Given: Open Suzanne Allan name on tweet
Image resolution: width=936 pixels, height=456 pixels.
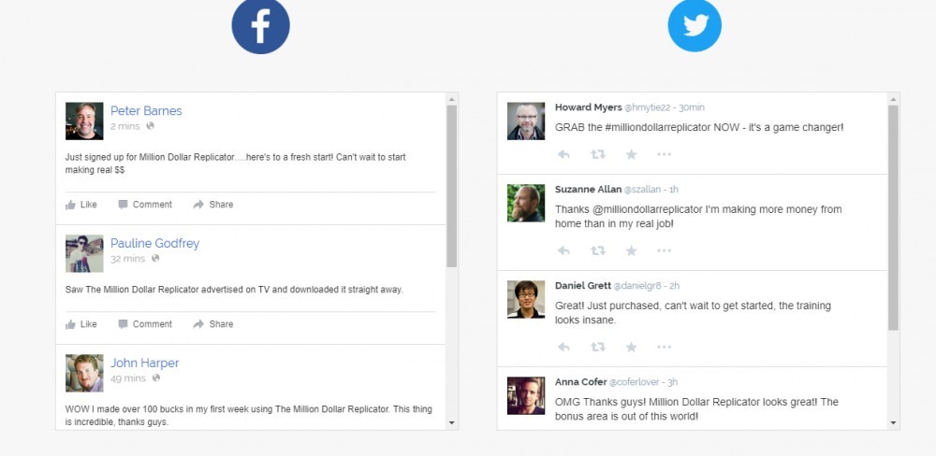Looking at the screenshot, I should click(x=588, y=190).
